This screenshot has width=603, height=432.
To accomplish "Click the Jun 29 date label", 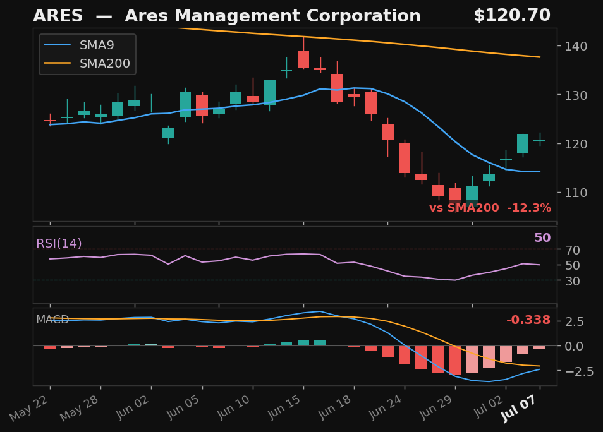I will click(x=437, y=407).
